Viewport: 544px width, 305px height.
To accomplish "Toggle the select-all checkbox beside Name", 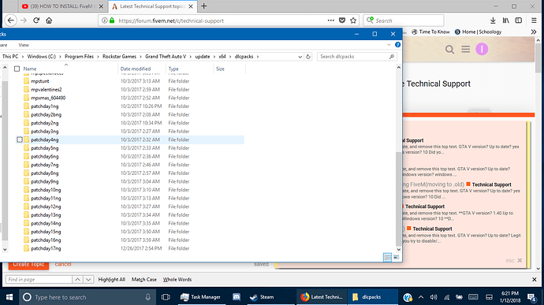I will [17, 69].
